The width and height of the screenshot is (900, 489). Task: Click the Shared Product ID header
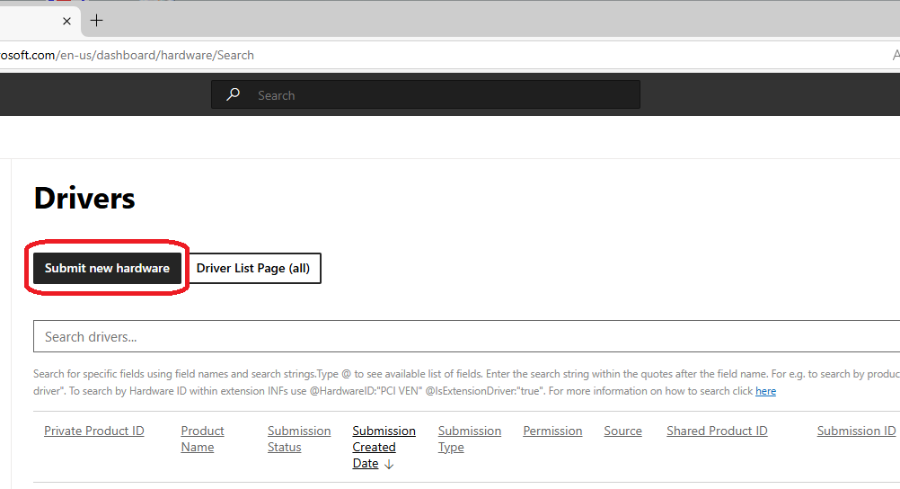pyautogui.click(x=717, y=431)
